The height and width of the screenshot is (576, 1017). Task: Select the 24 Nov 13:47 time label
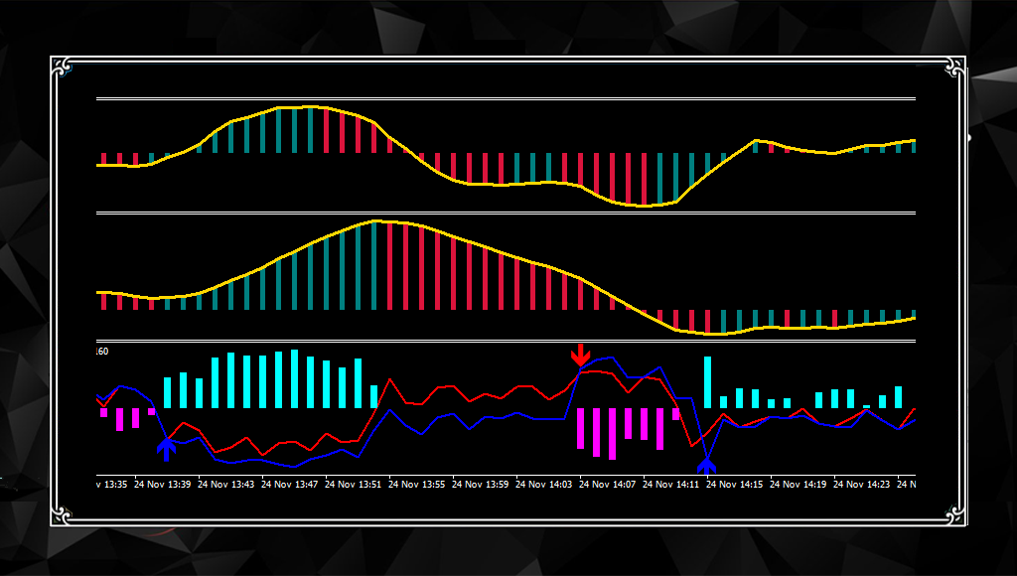pyautogui.click(x=289, y=485)
